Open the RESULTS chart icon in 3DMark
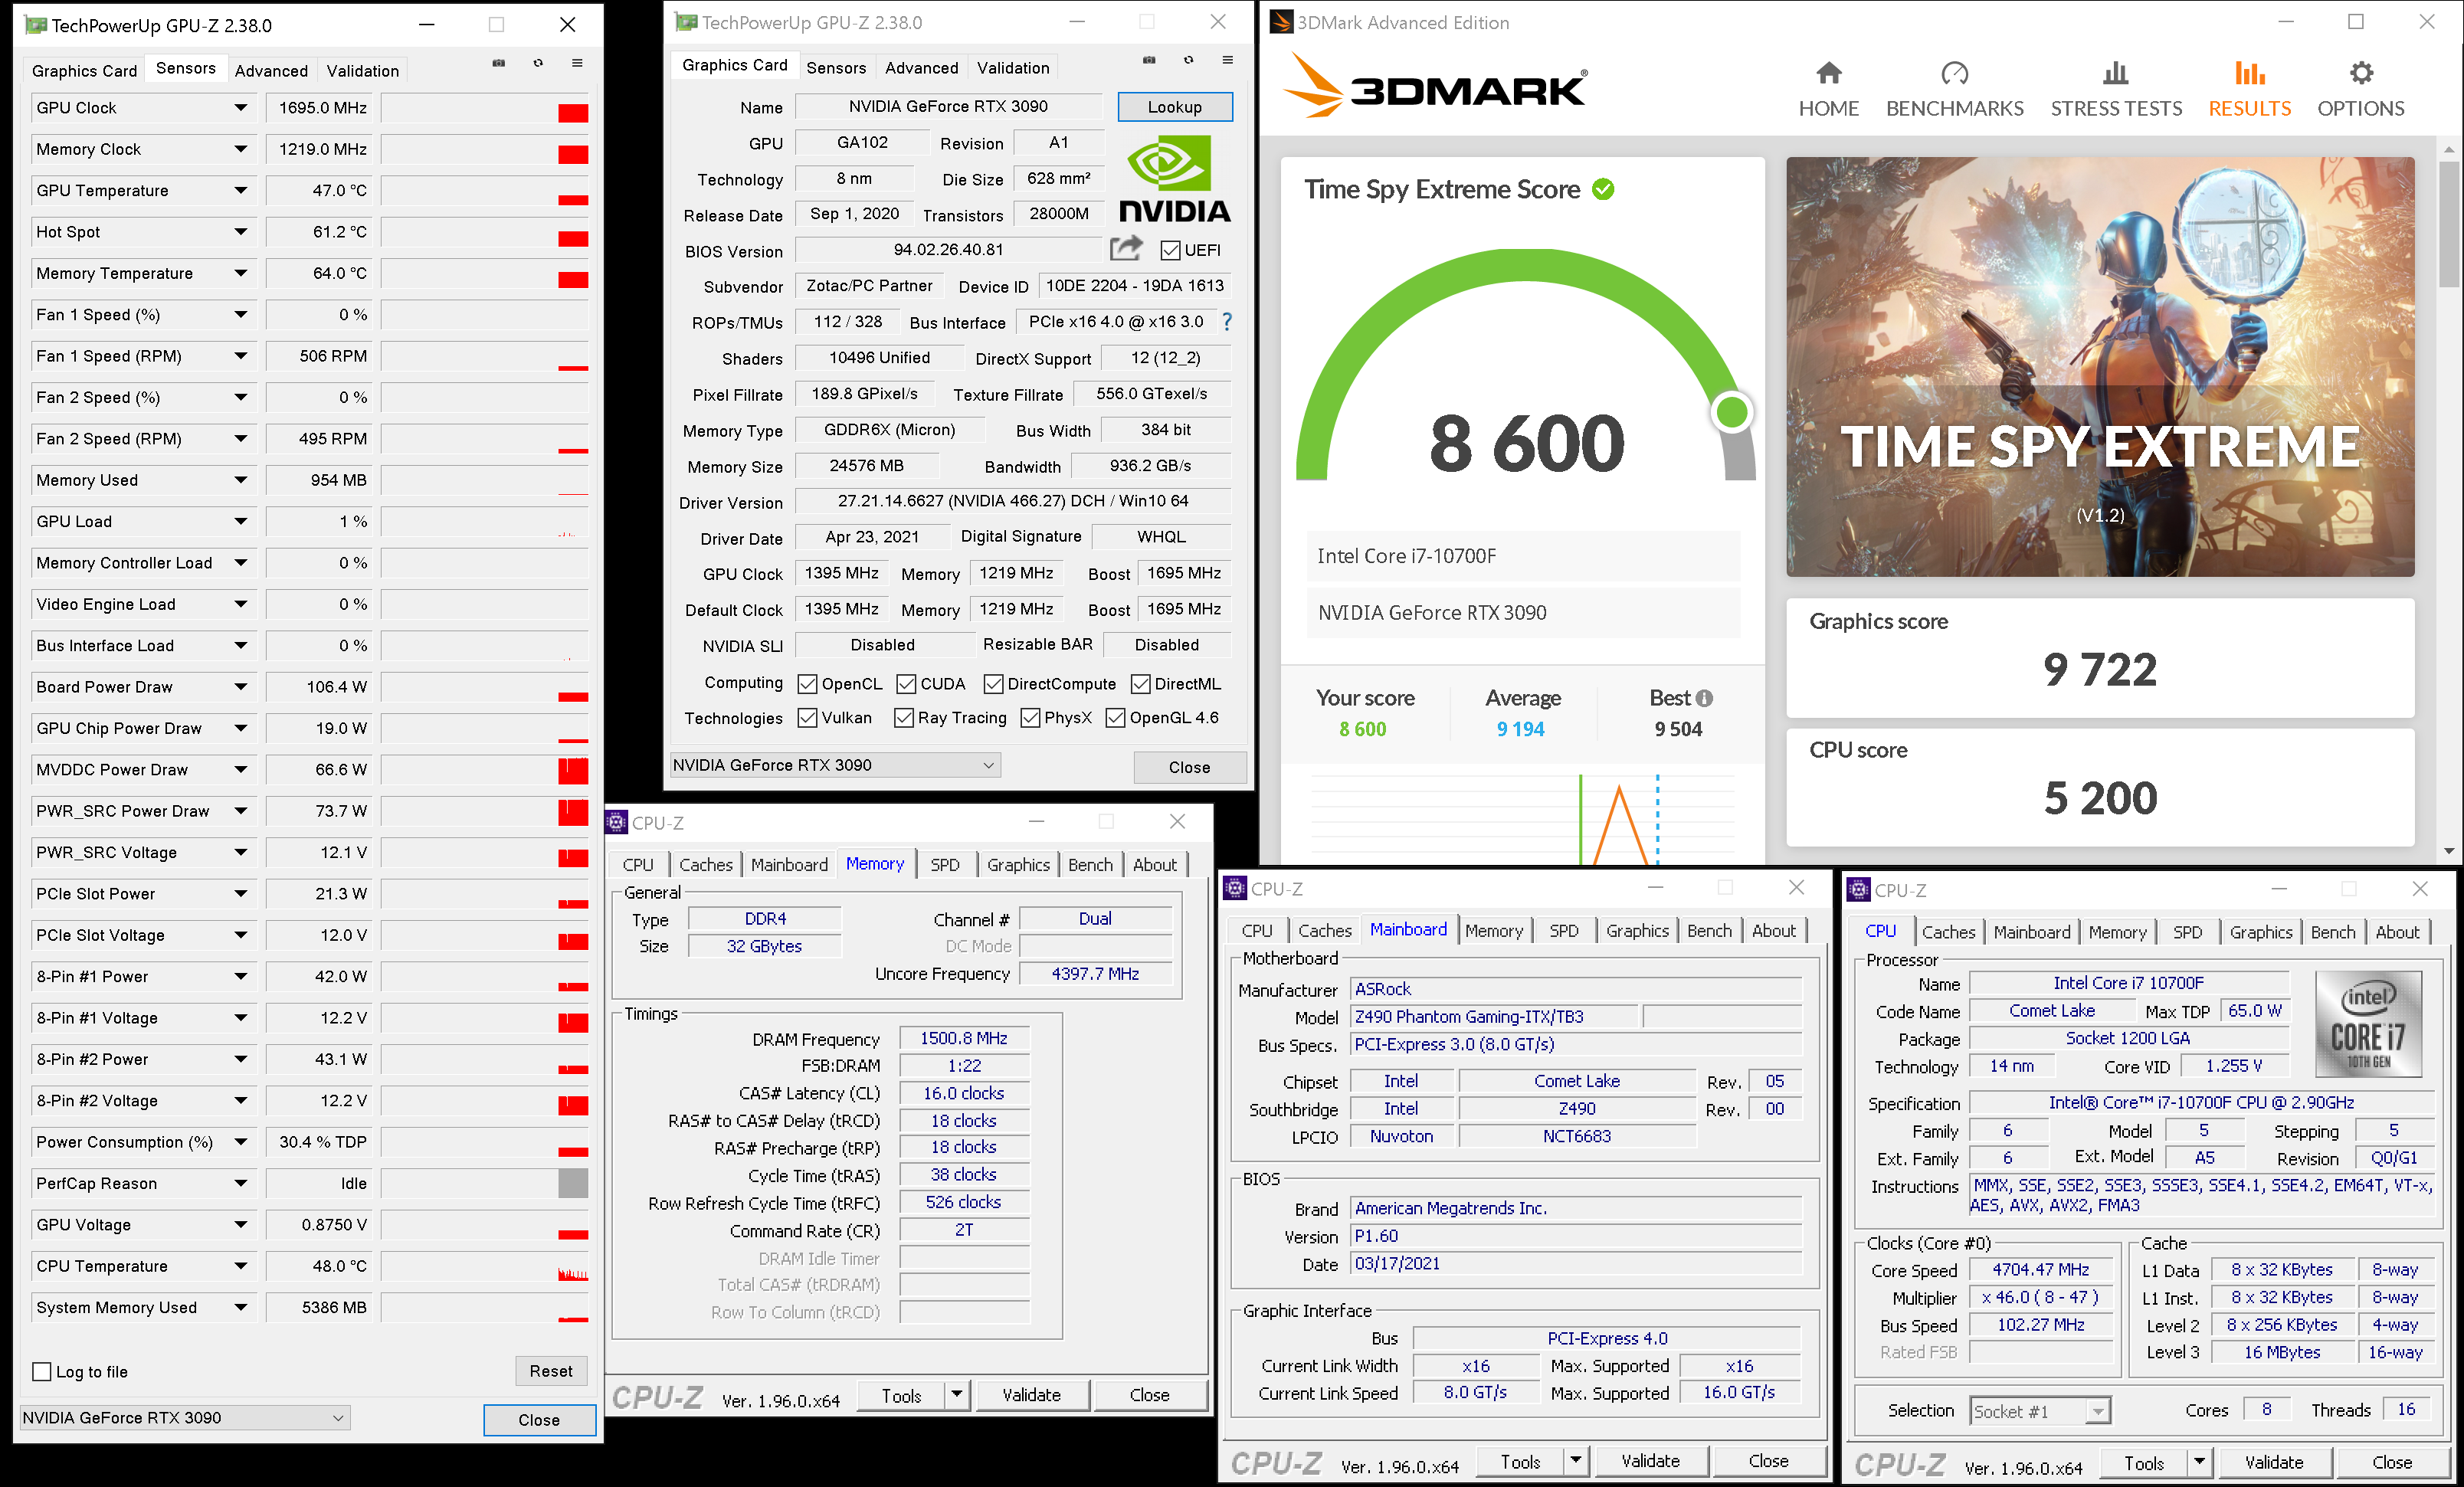Screen dimensions: 2464x1487 click(x=2249, y=73)
